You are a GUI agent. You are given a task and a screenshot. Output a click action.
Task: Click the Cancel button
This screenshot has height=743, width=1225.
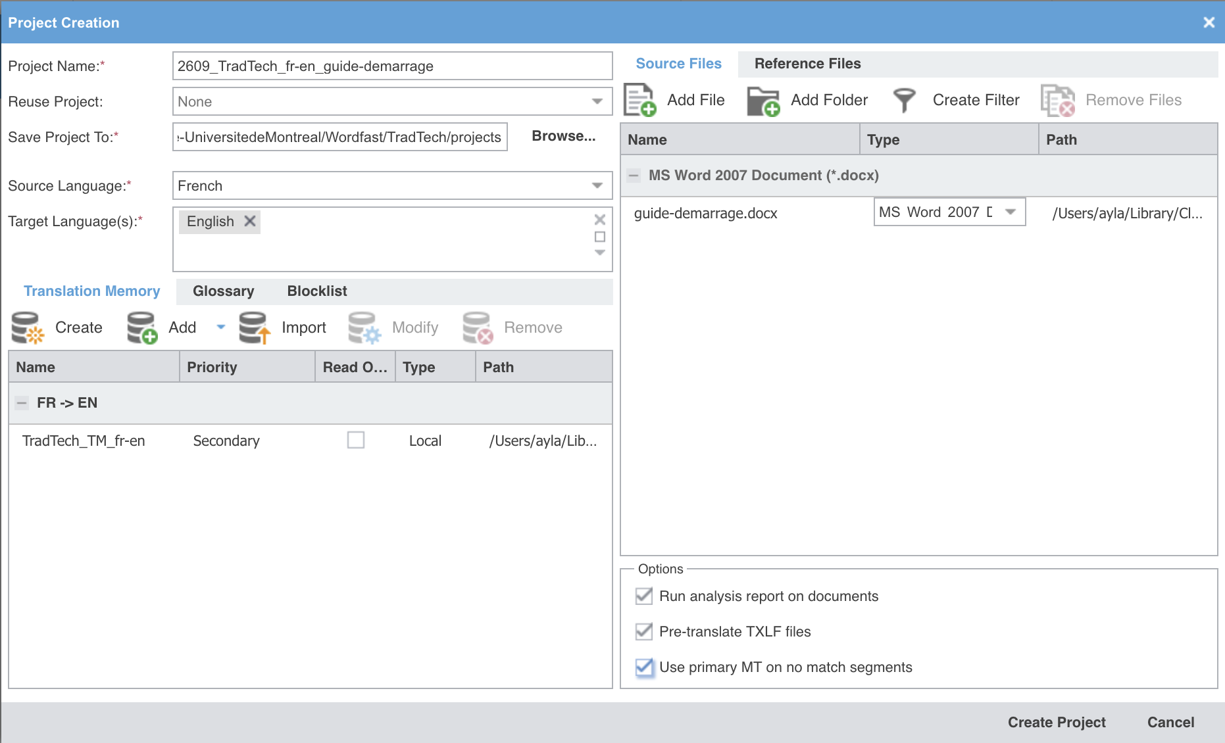pos(1170,722)
